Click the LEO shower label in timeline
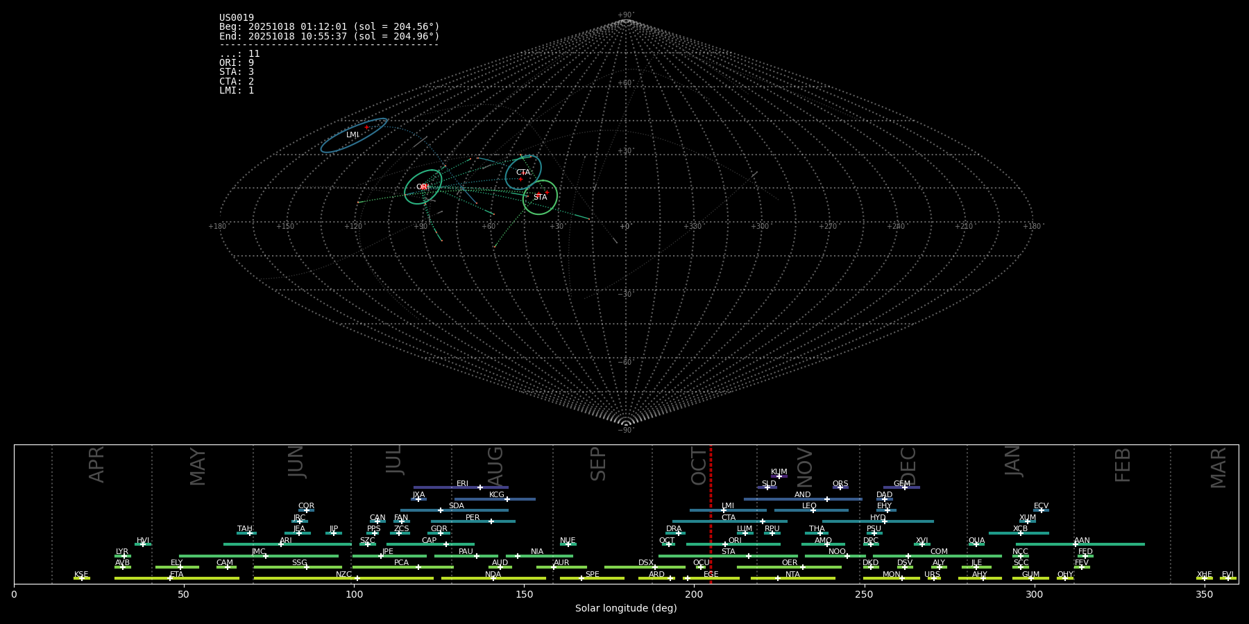Viewport: 1249px width, 624px height. point(809,506)
